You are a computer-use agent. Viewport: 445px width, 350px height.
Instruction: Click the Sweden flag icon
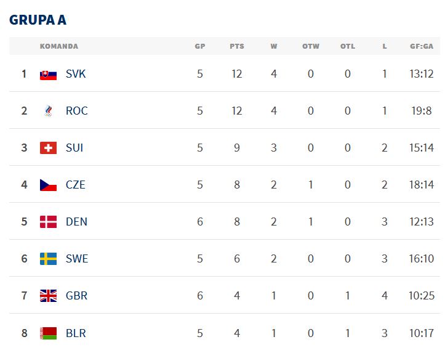click(x=48, y=259)
